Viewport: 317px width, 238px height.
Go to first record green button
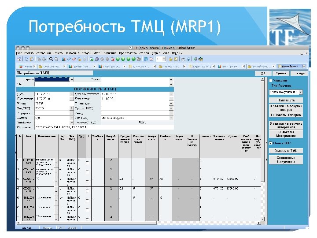(x=118, y=59)
